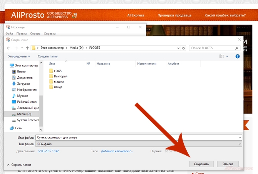The height and width of the screenshot is (174, 258).
Task: Expand the Упорядочить dropdown menu
Action: click(19, 56)
